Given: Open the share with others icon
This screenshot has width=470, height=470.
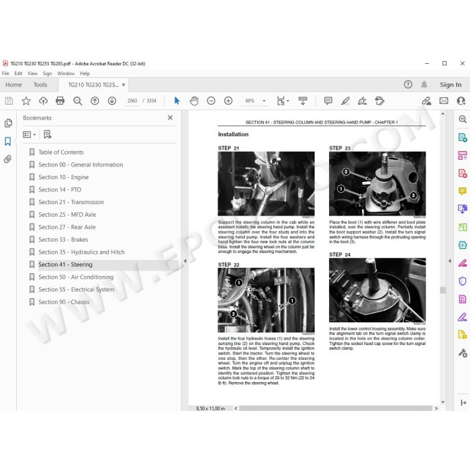Looking at the screenshot, I should (x=461, y=101).
